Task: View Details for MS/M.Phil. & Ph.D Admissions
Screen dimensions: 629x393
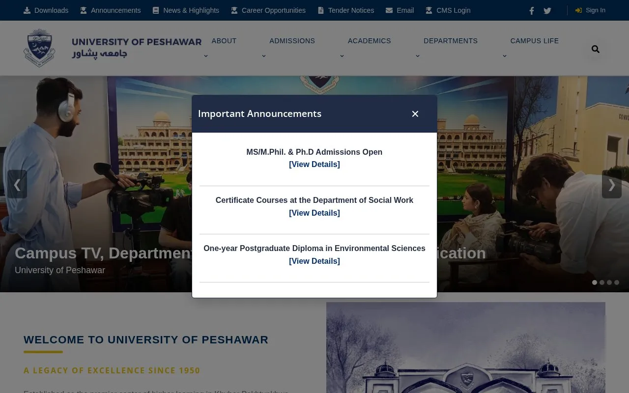Action: (314, 164)
